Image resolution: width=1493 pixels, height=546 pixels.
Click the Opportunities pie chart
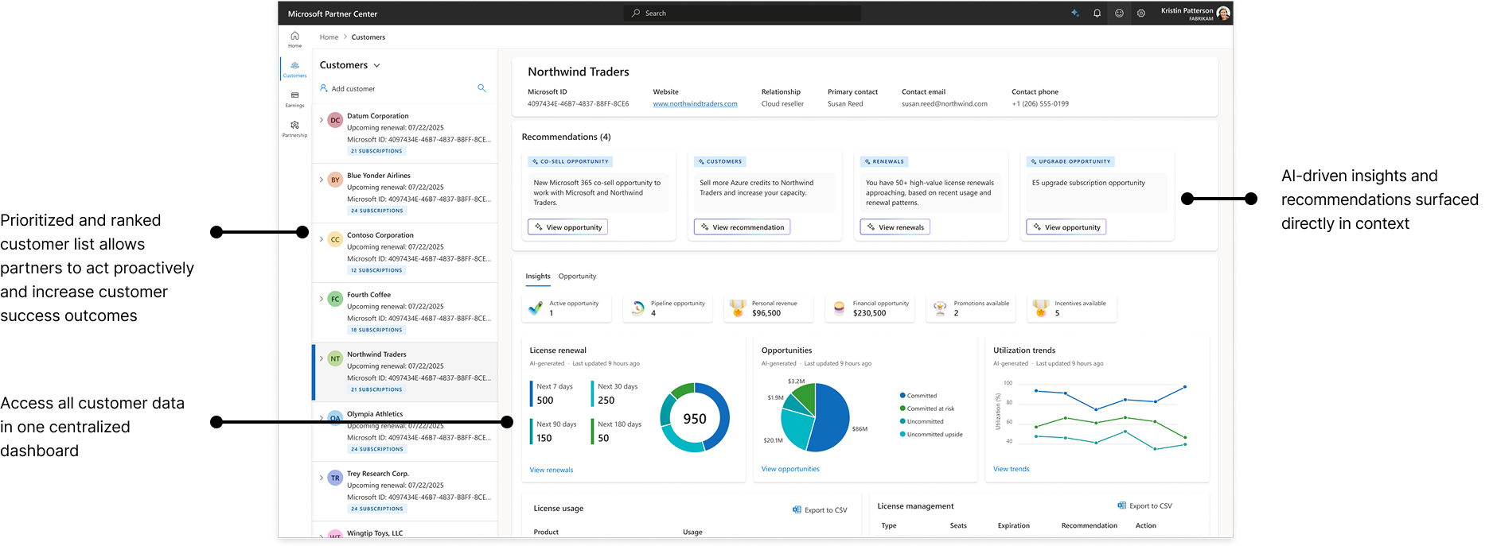click(815, 417)
